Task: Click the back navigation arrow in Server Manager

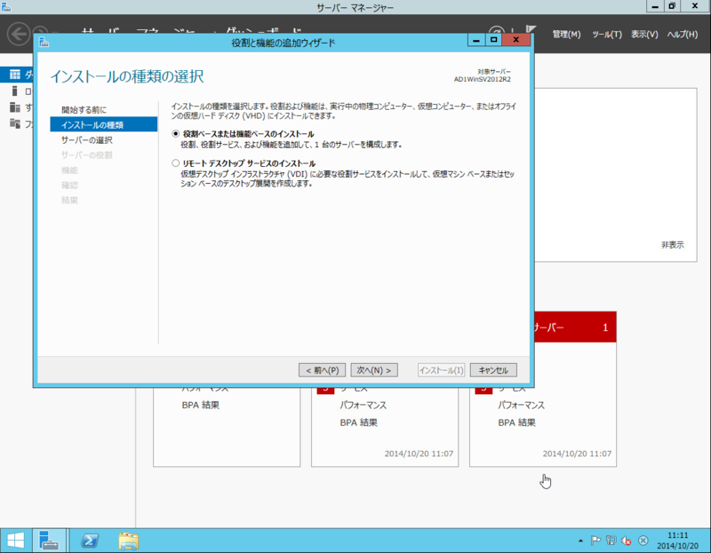Action: [x=16, y=35]
